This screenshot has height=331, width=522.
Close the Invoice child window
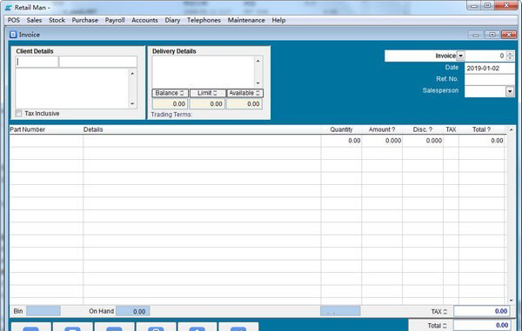[509, 35]
